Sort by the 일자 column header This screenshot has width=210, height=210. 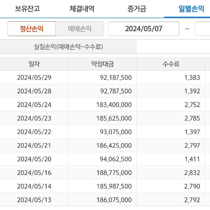[34, 64]
